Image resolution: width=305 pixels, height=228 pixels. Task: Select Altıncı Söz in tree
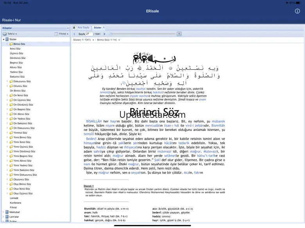pos(16,67)
